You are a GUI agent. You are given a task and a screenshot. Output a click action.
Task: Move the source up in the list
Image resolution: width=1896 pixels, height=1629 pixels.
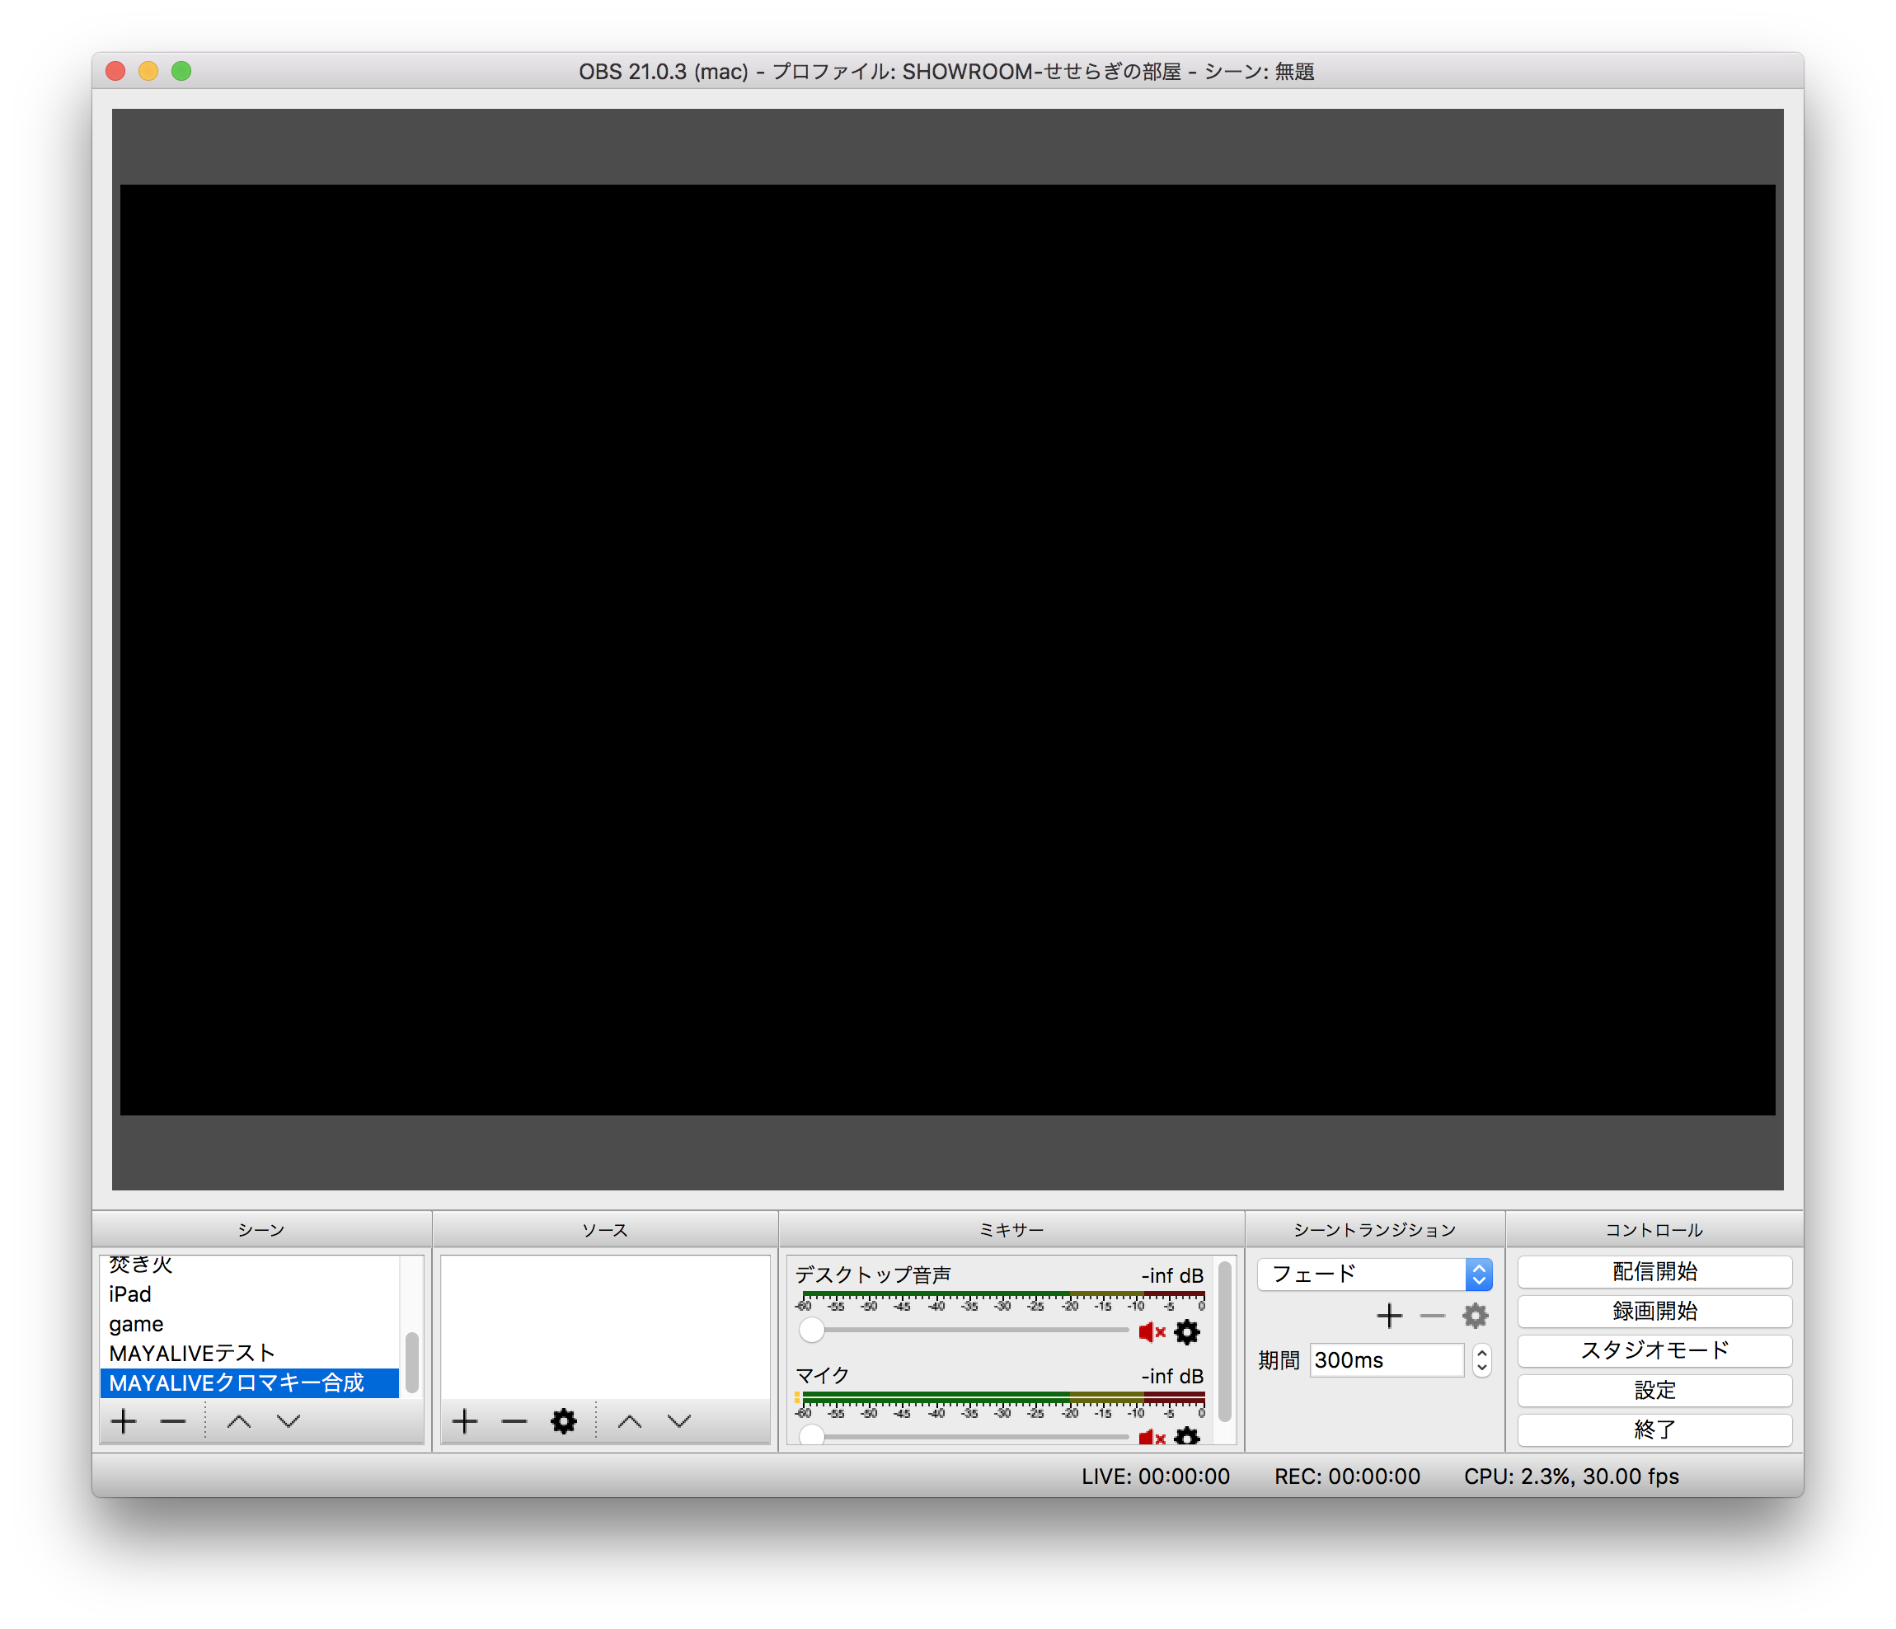(630, 1421)
